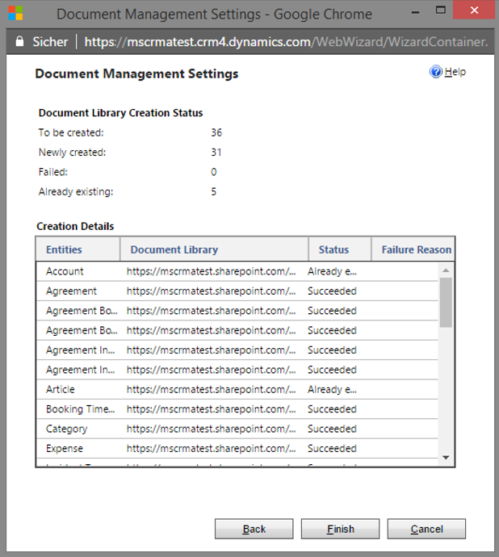499x557 pixels.
Task: Minimize the Chrome window
Action: [x=415, y=12]
